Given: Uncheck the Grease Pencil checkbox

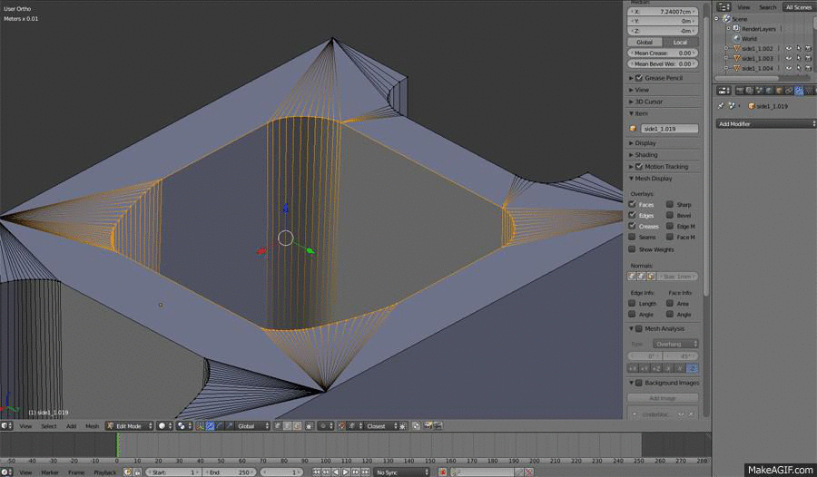Looking at the screenshot, I should pos(639,78).
